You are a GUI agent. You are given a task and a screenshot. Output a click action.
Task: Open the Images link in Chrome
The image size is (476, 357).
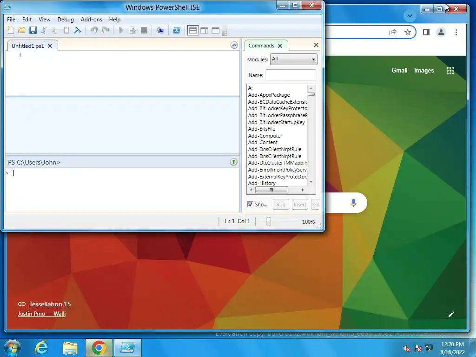(424, 71)
